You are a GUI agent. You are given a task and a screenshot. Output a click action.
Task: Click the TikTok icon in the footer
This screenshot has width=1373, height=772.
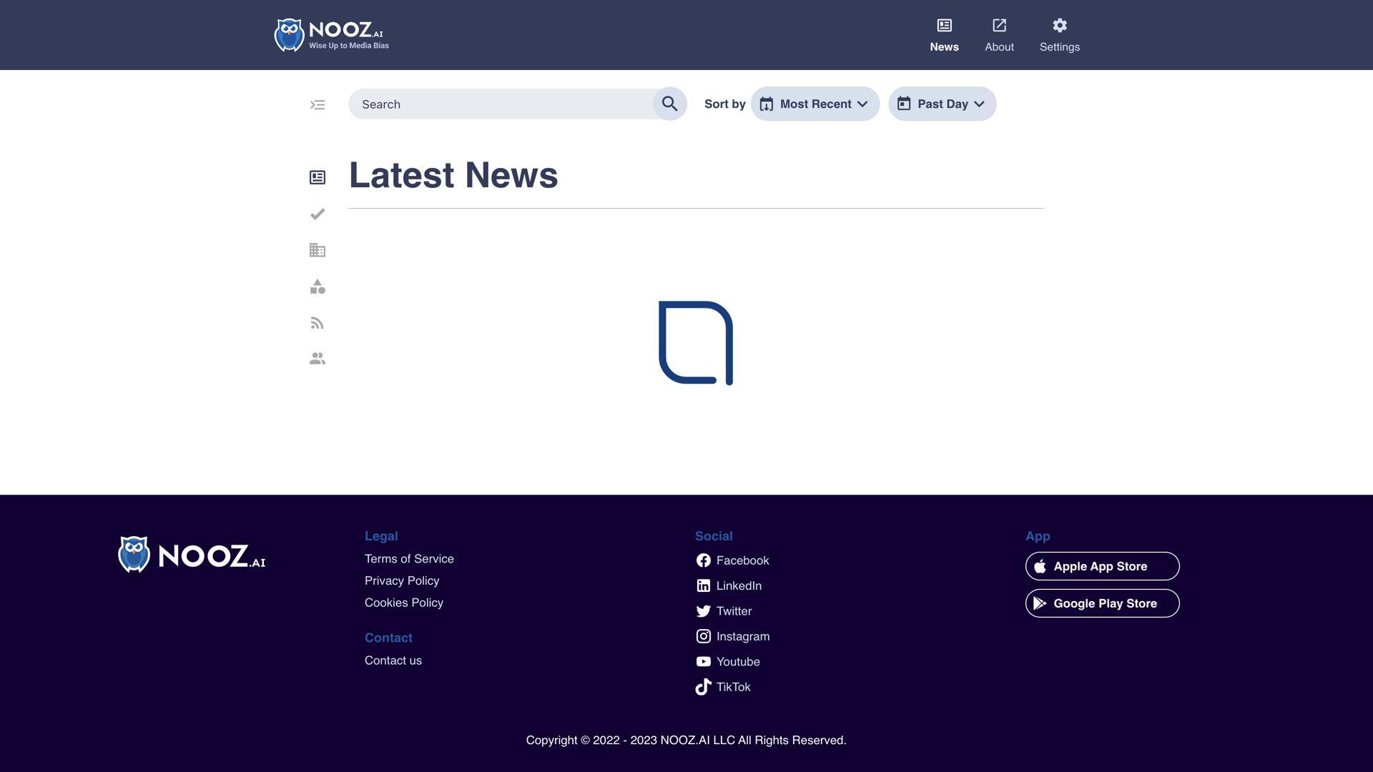(x=704, y=687)
